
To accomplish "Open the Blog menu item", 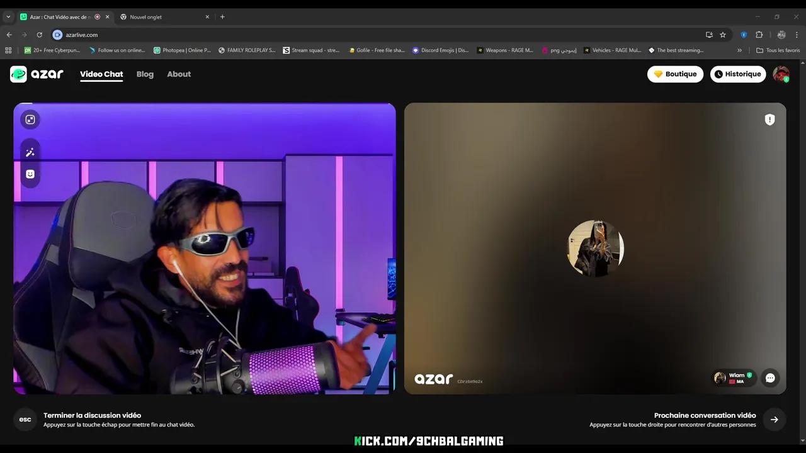I will 145,74.
